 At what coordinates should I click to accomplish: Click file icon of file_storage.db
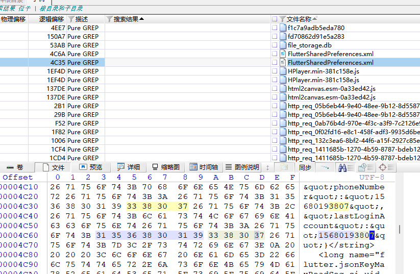(283, 45)
